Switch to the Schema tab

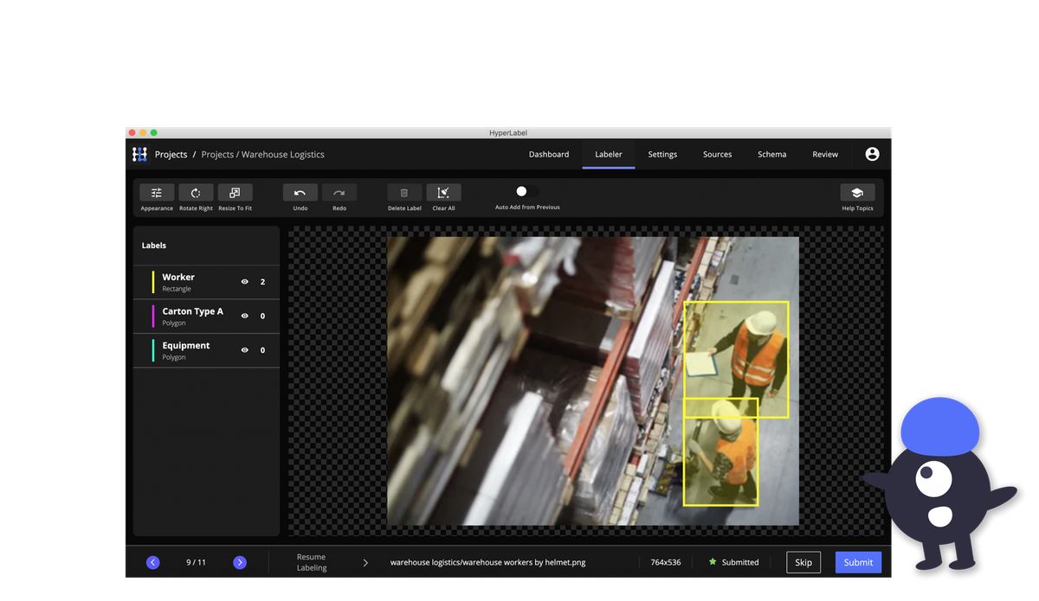(x=771, y=154)
